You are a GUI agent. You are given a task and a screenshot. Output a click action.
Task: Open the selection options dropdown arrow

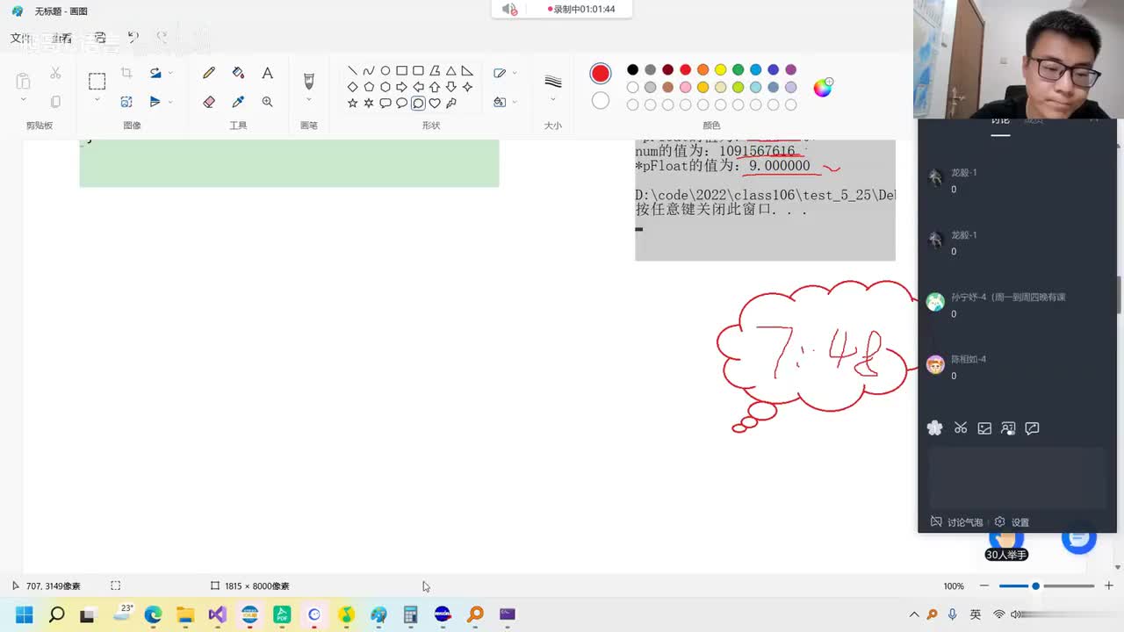click(x=97, y=99)
